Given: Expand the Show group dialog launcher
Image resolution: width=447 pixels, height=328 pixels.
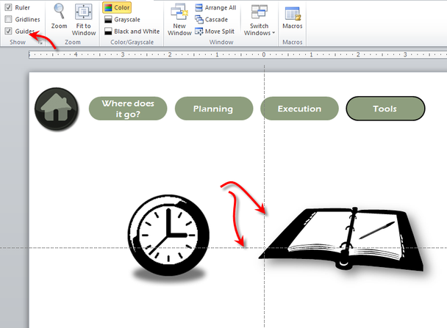Looking at the screenshot, I should click(x=41, y=43).
